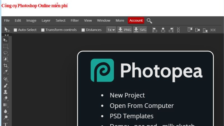Align left edges icon
Screen dimensions: 224x126
point(155,30)
